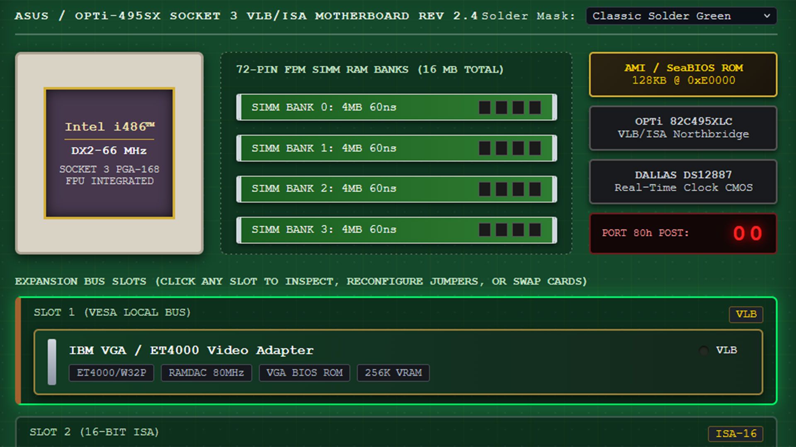
Task: Click the VLB badge on Slot 1 header
Action: tap(746, 314)
